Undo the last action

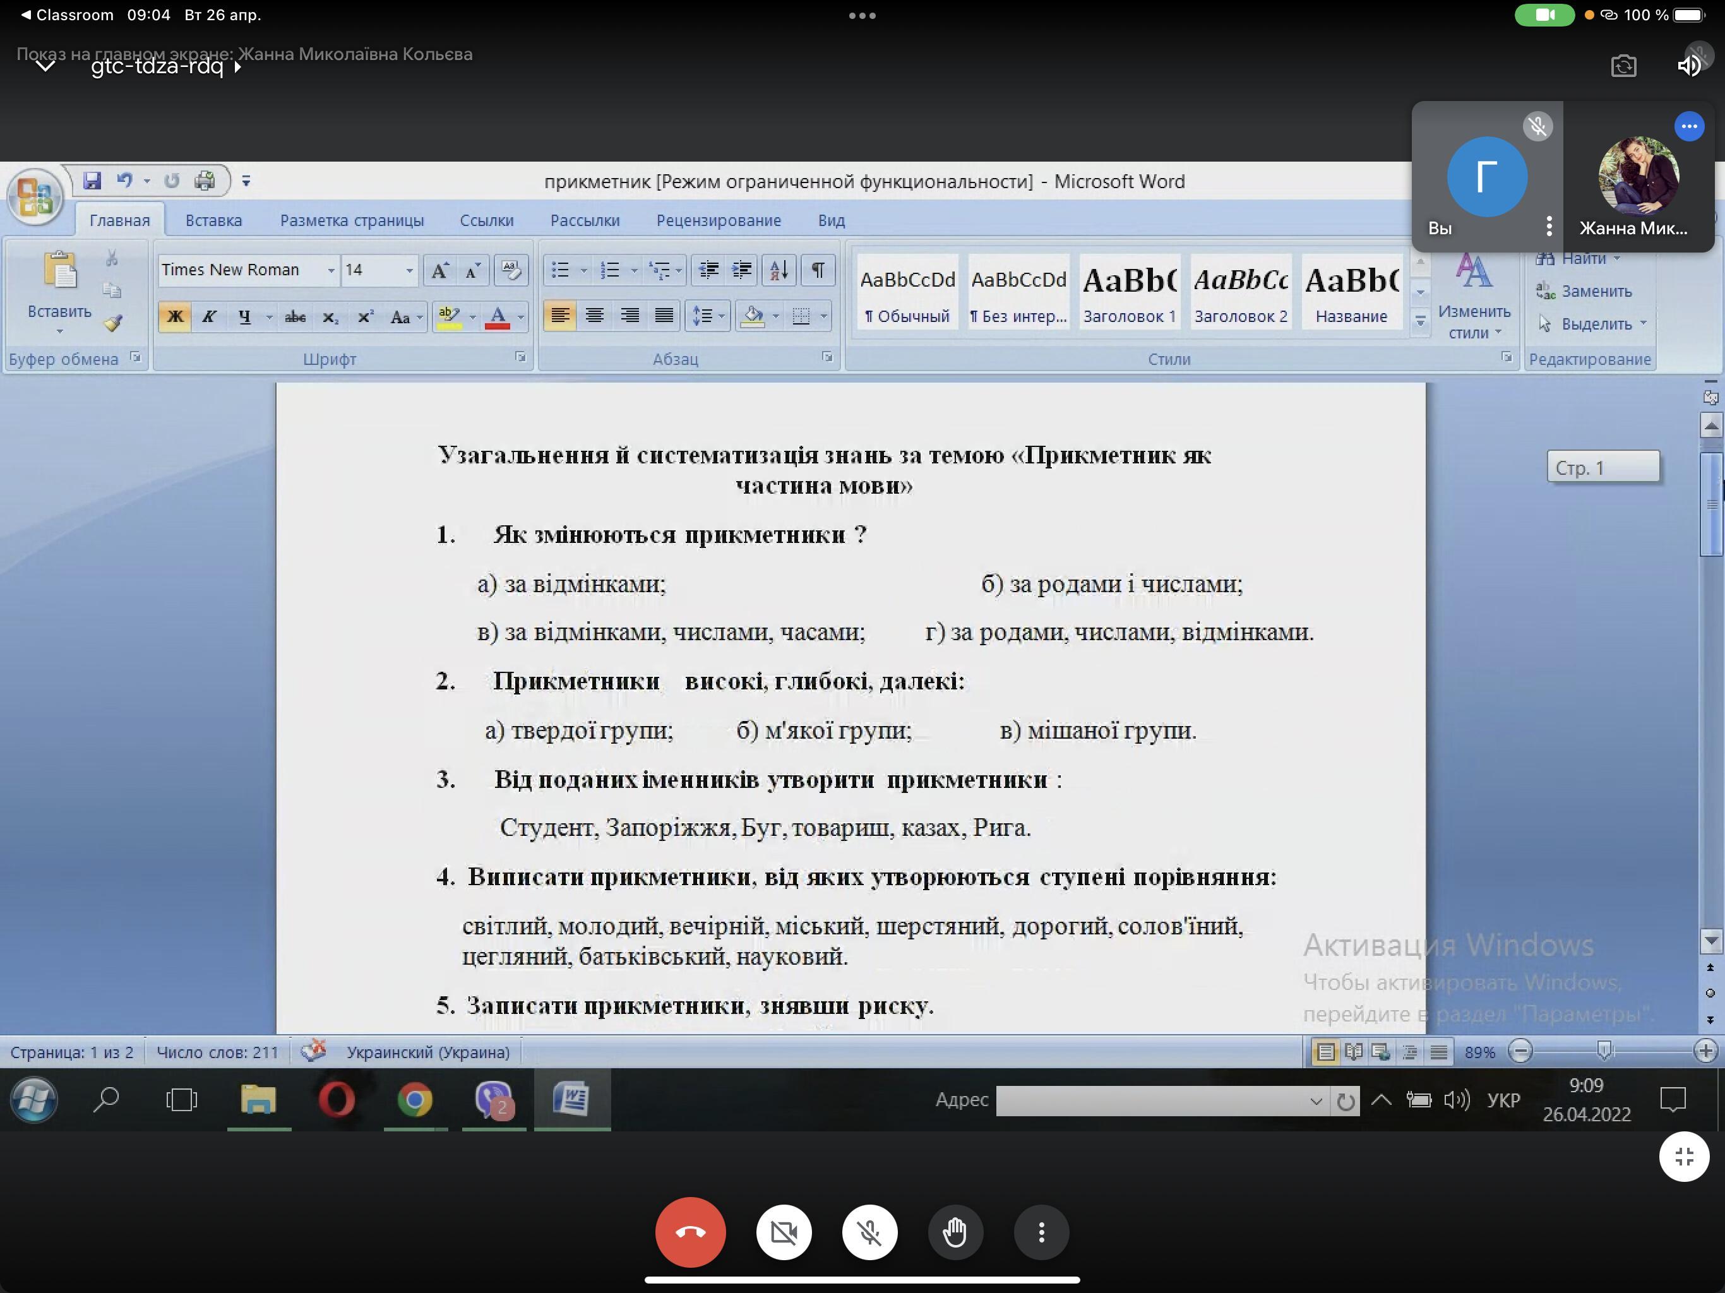[124, 181]
